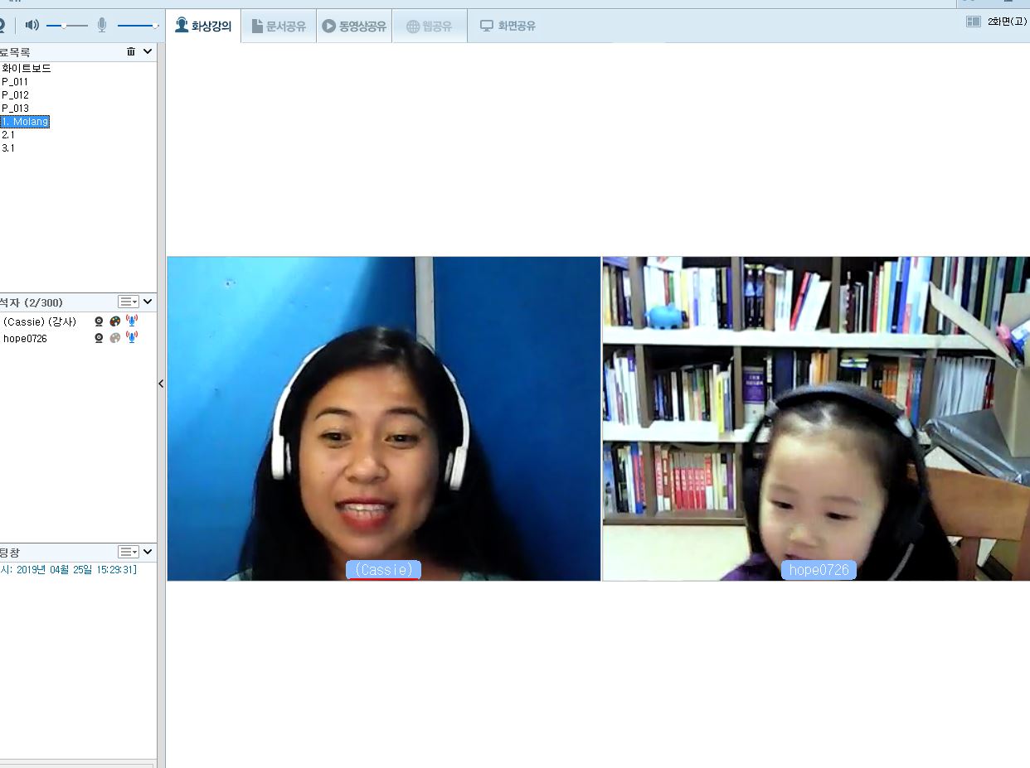This screenshot has width=1030, height=768.
Task: Select 화이트보드 in the materials list
Action: [x=27, y=69]
